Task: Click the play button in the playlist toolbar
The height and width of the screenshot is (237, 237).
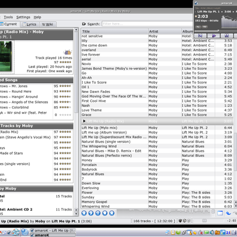Action: pyautogui.click(x=91, y=213)
